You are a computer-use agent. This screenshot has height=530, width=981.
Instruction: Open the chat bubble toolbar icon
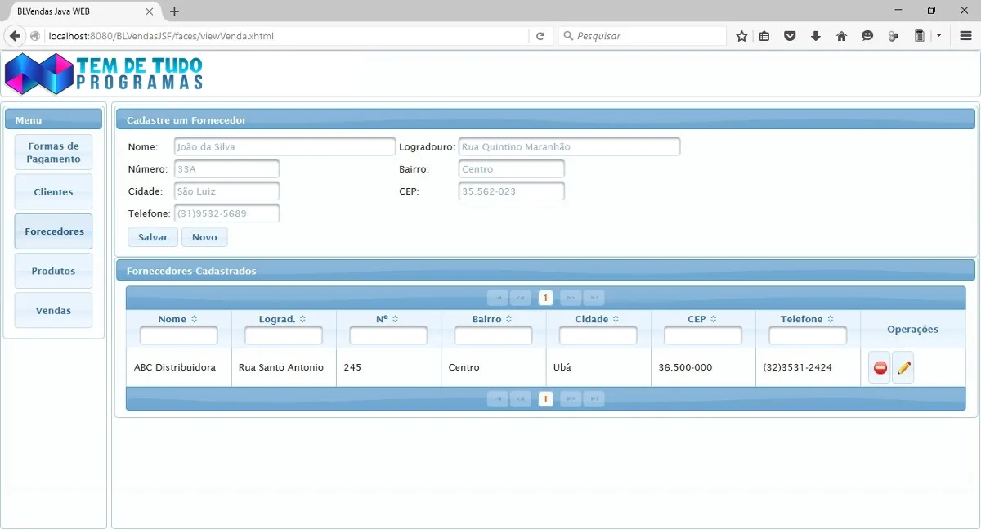click(x=867, y=36)
